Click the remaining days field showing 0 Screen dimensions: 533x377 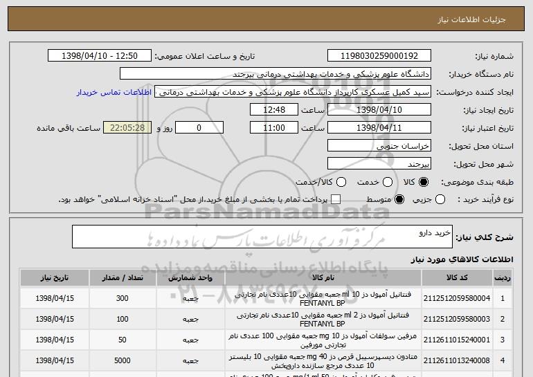click(x=199, y=128)
